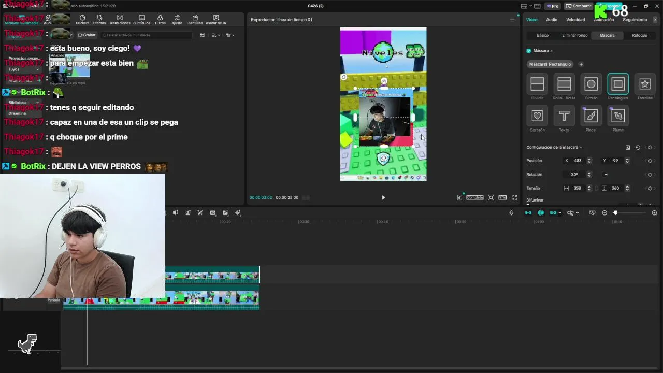Open fullscreen preview in the player

coord(515,197)
